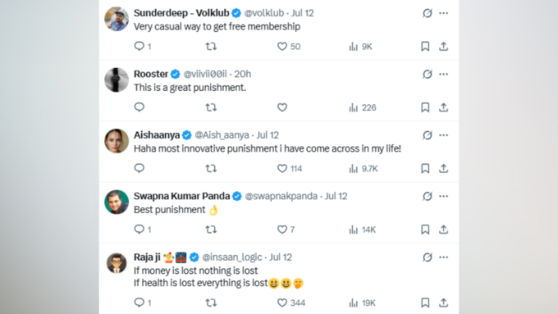Screen dimensions: 558x314
Task: Share Sunderdeep's free membership tweet
Action: 443,46
